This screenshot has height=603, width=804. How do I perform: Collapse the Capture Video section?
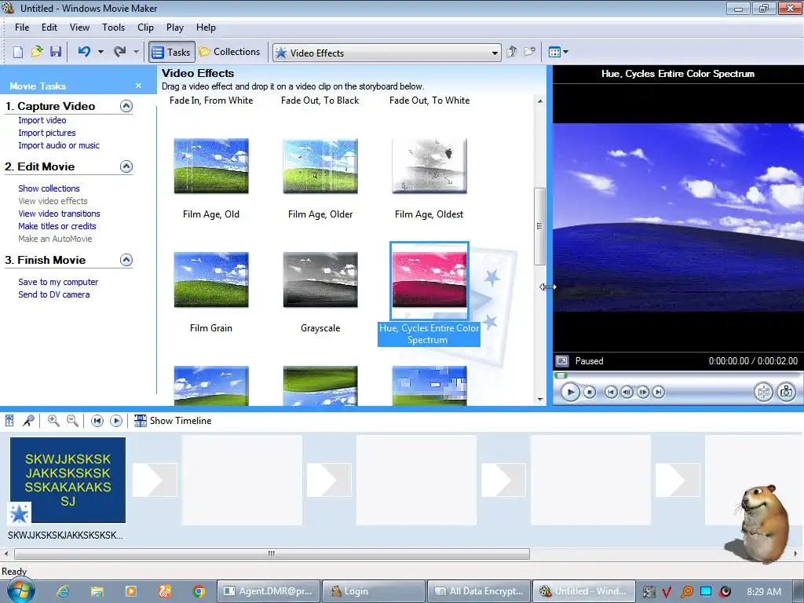126,106
